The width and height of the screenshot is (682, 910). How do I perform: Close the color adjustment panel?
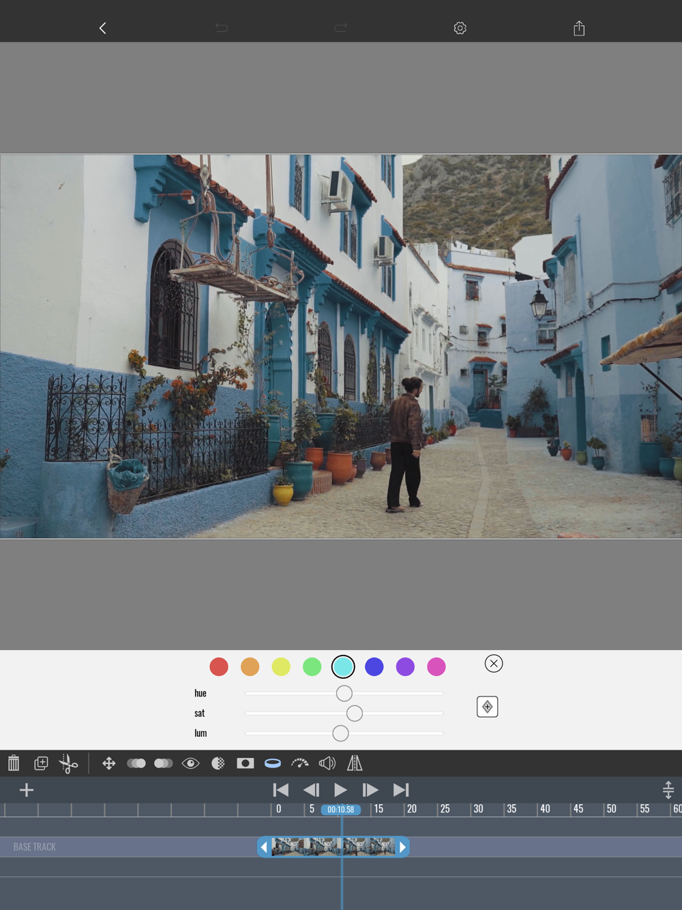click(x=494, y=664)
